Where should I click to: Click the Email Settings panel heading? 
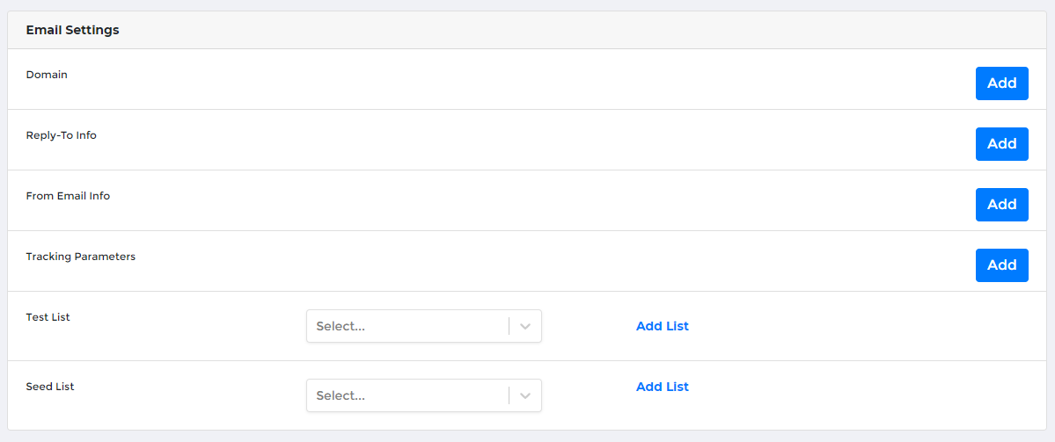[x=72, y=30]
